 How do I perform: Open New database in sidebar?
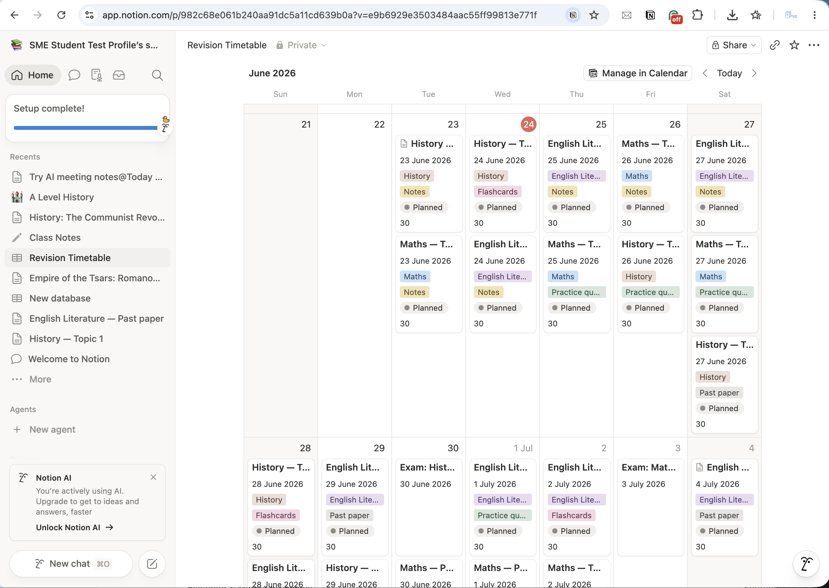point(87,298)
